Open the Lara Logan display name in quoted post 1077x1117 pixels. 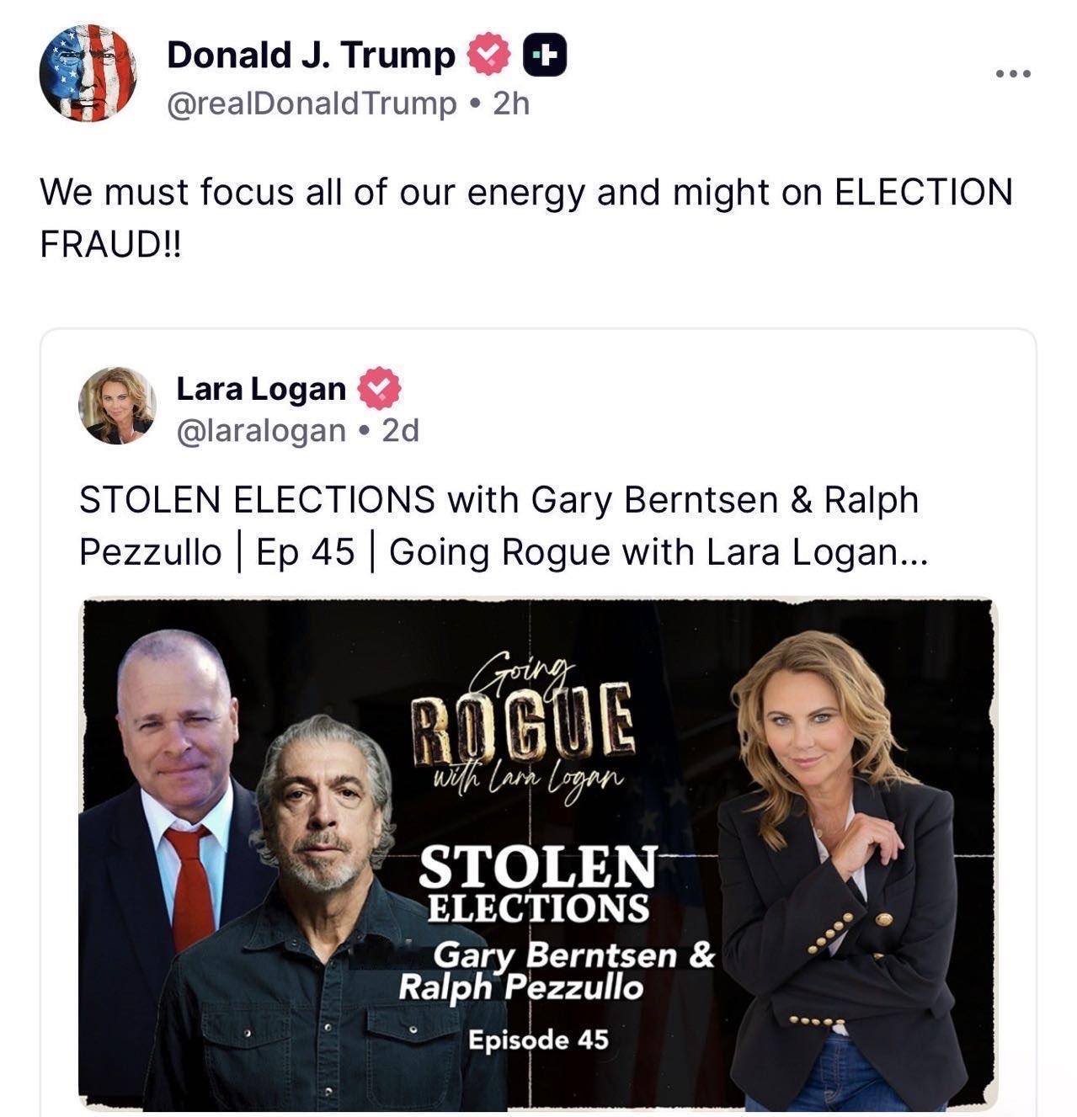261,388
